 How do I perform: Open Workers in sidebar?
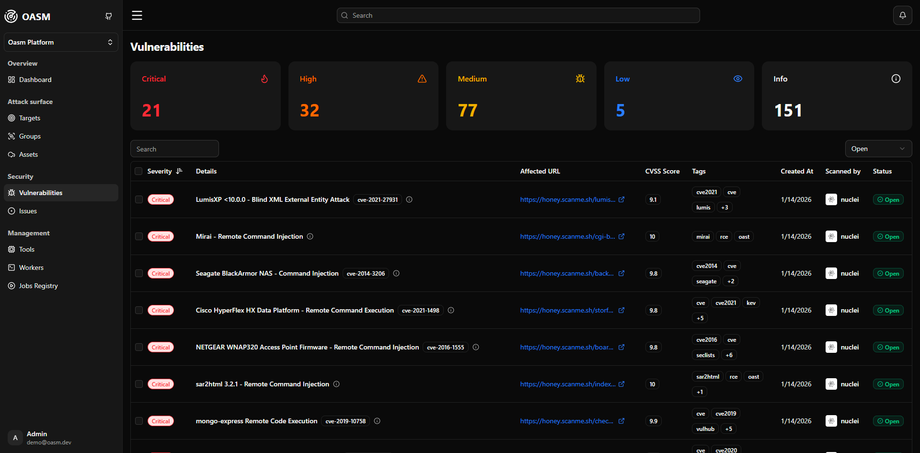[x=61, y=267]
